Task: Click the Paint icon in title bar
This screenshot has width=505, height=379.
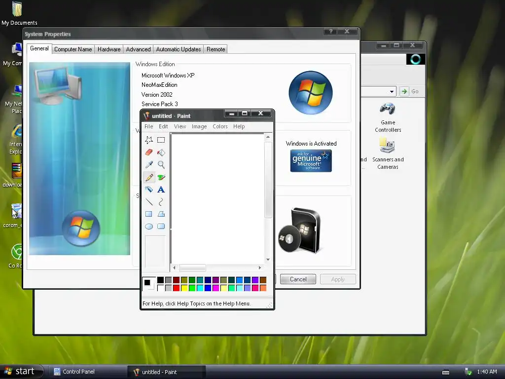Action: pyautogui.click(x=146, y=115)
